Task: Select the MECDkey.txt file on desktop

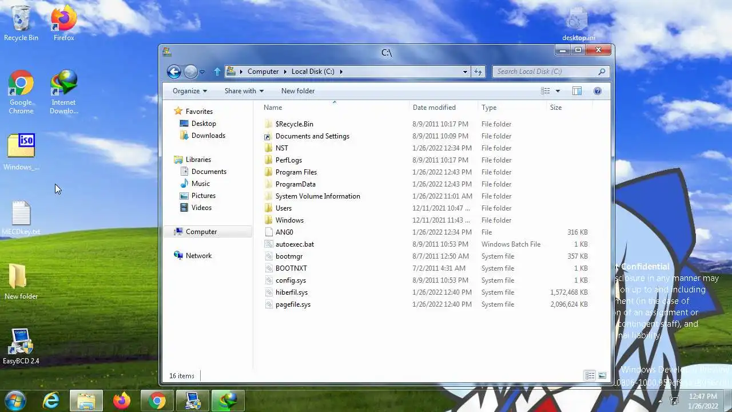Action: (21, 219)
